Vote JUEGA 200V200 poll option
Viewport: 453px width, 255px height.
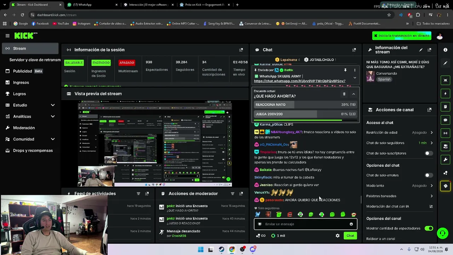pos(305,114)
